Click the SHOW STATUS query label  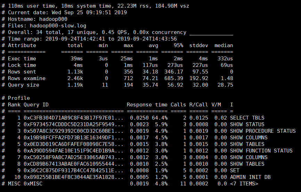pyautogui.click(x=247, y=124)
